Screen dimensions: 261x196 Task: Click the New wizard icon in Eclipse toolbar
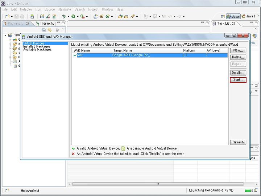pyautogui.click(x=7, y=16)
